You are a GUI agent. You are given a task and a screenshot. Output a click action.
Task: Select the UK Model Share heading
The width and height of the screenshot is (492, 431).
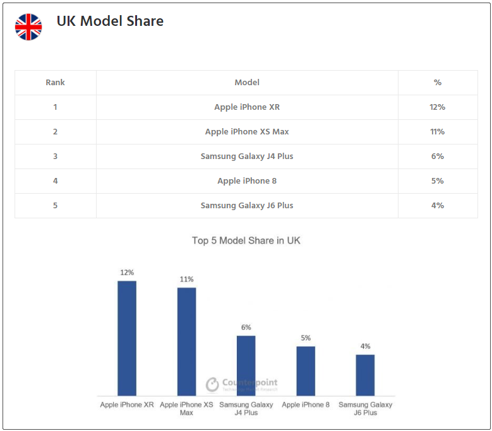click(110, 21)
